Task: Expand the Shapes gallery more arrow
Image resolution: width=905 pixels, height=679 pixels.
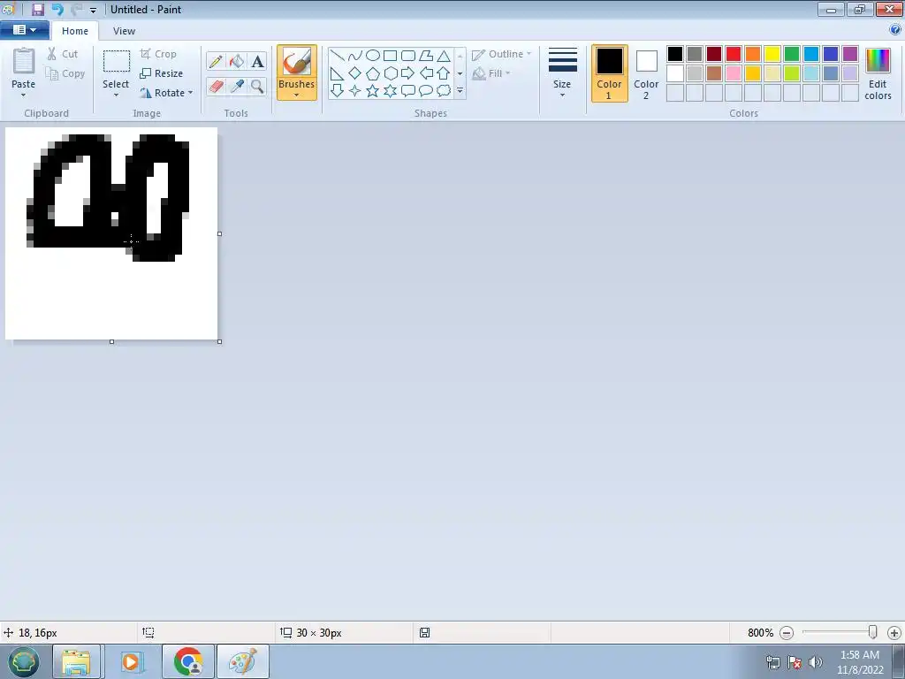Action: click(460, 91)
